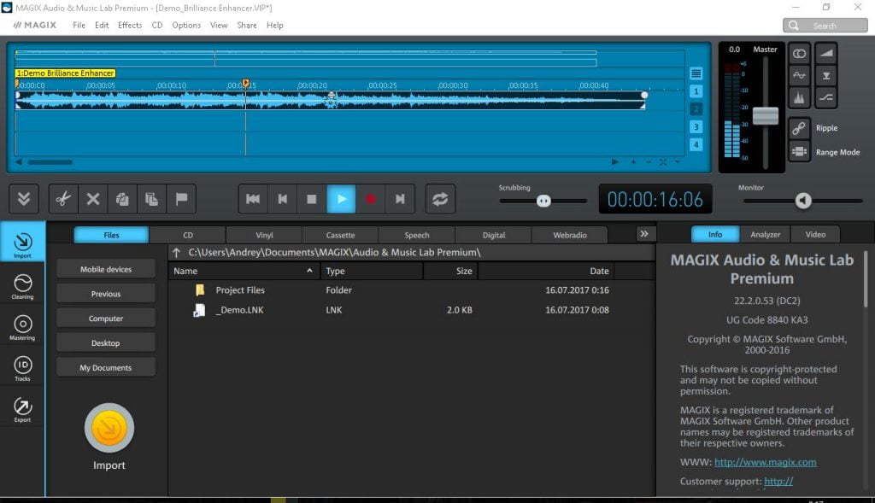Screen dimensions: 875x503
Task: Click the Search field
Action: [825, 26]
